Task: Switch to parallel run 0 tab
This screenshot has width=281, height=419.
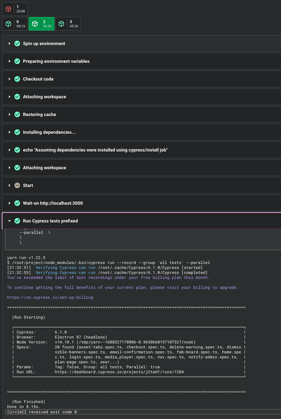Action: [x=14, y=23]
